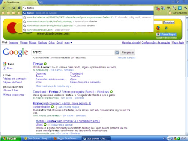The image size is (188, 141).
Task: Open a new tab with plus button
Action: pos(41,3)
